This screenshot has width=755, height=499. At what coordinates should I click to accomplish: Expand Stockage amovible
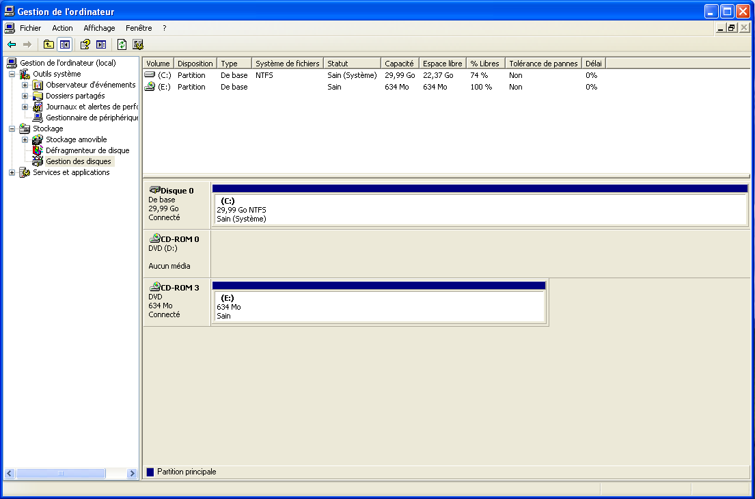click(x=25, y=139)
